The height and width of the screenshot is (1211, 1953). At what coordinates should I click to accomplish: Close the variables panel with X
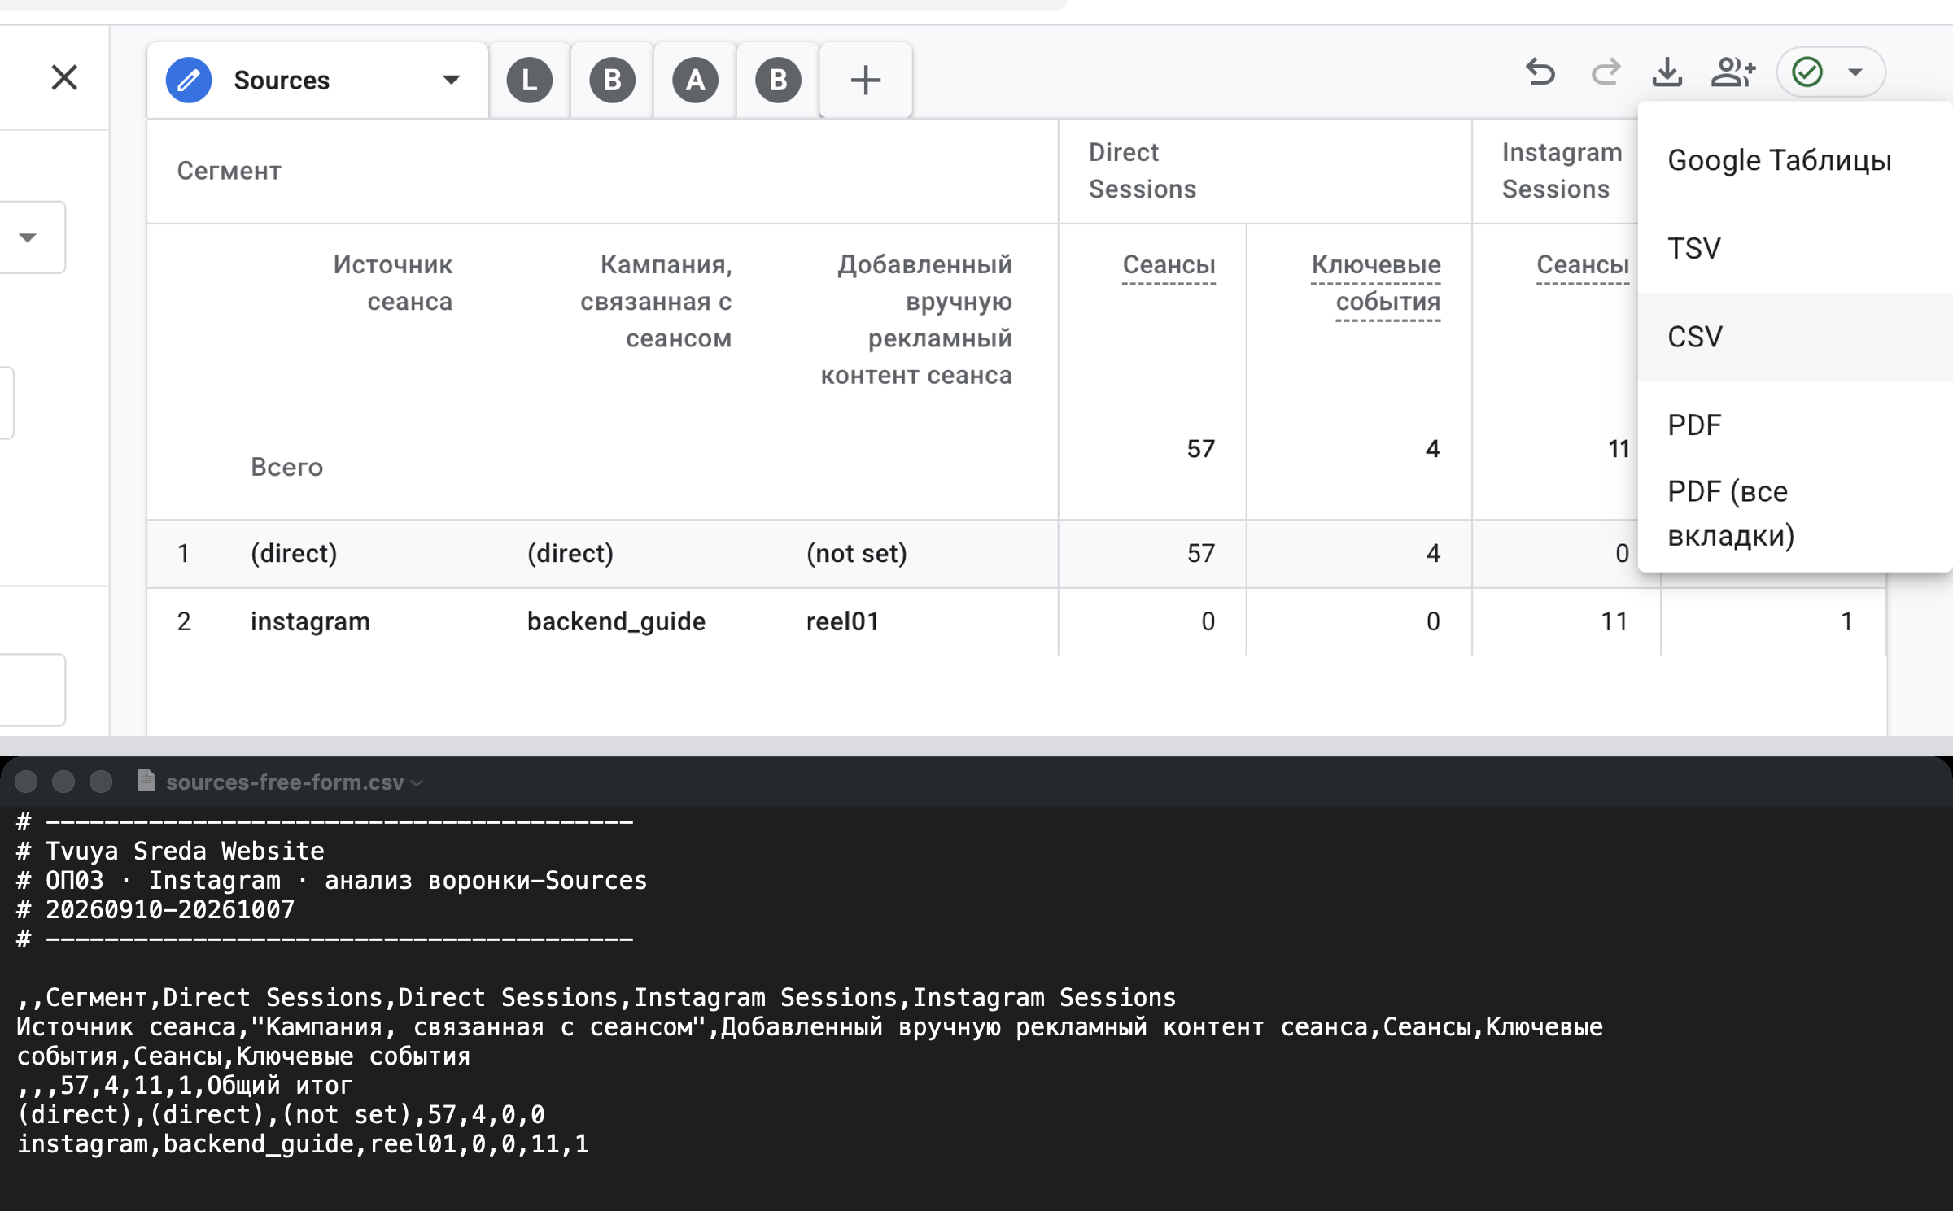tap(64, 78)
